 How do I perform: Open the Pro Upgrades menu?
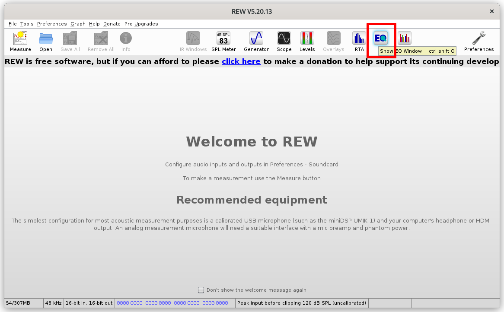(x=141, y=24)
